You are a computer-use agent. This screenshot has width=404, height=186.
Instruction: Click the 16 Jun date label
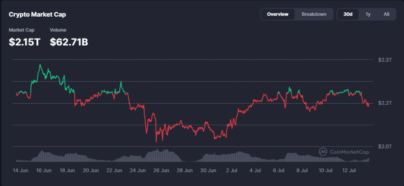[x=43, y=170]
